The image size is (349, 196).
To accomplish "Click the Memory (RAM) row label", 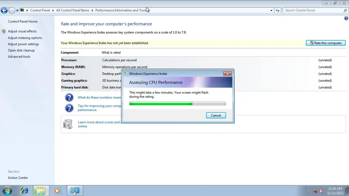I will [x=73, y=67].
